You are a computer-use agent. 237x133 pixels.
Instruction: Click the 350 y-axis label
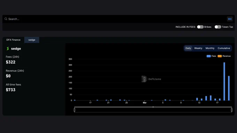[70, 59]
